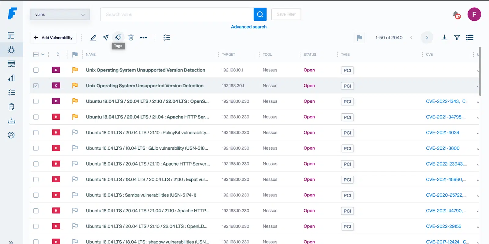Click the Tags label icon
This screenshot has height=244, width=489.
point(118,37)
